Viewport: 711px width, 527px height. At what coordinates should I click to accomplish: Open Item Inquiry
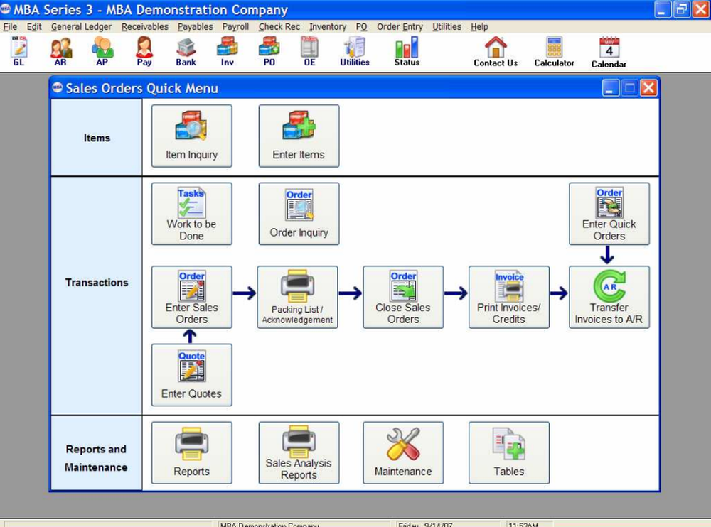(x=192, y=136)
